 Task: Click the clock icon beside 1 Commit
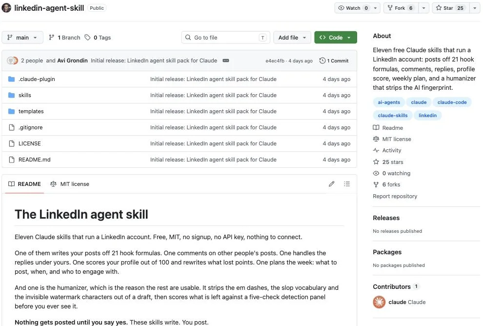tap(322, 61)
